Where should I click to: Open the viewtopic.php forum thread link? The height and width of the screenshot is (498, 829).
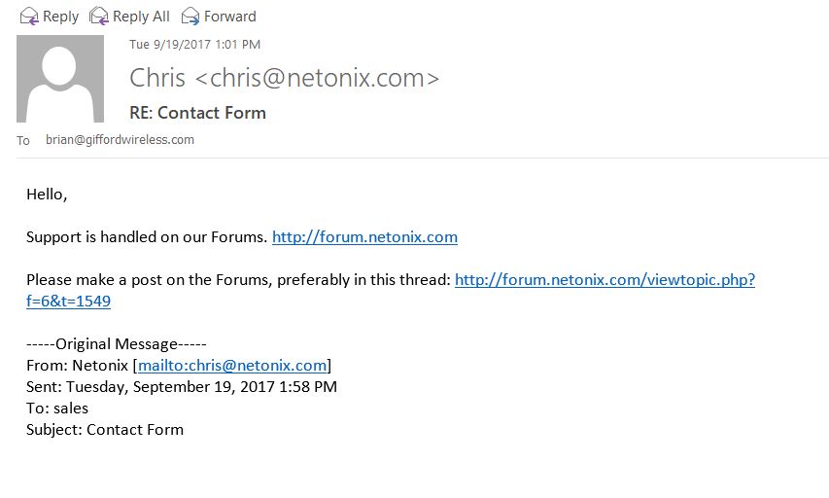[604, 280]
